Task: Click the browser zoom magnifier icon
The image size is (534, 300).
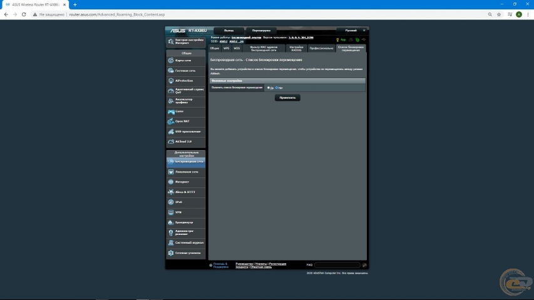Action: pyautogui.click(x=490, y=14)
